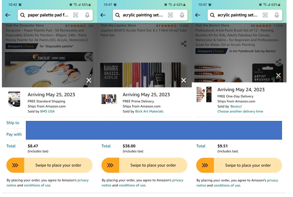Tap microphone icon in paper palette pad search bar

(87, 15)
